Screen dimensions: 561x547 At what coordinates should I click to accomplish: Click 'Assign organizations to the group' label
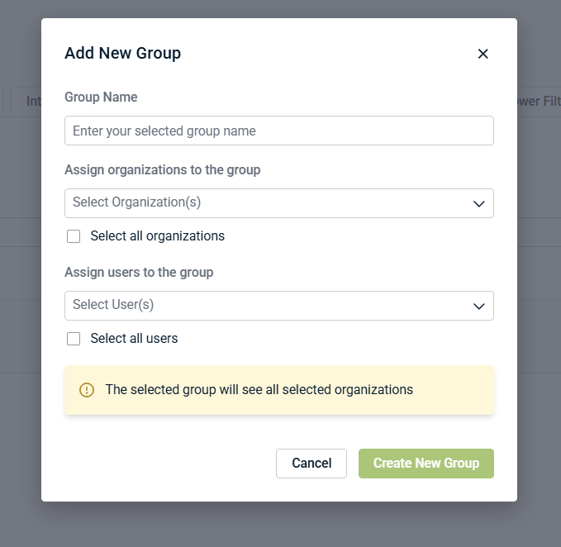[163, 170]
